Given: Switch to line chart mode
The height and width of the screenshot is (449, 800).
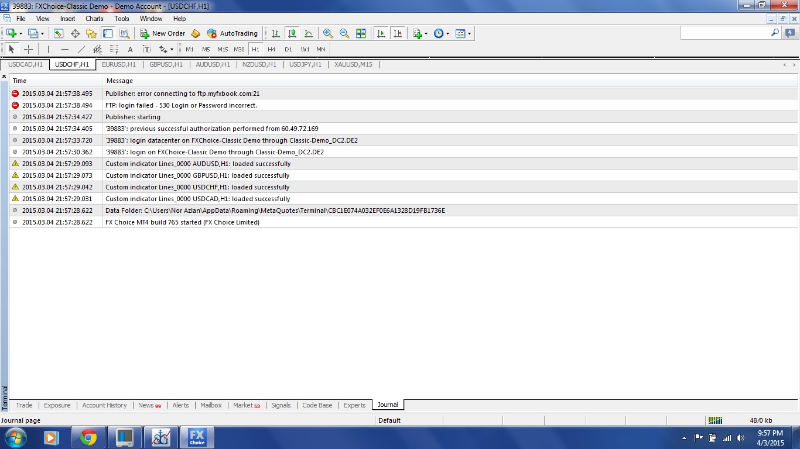Looking at the screenshot, I should 308,33.
